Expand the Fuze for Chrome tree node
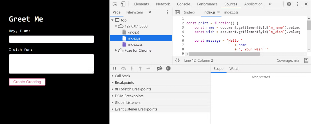 coord(116,51)
